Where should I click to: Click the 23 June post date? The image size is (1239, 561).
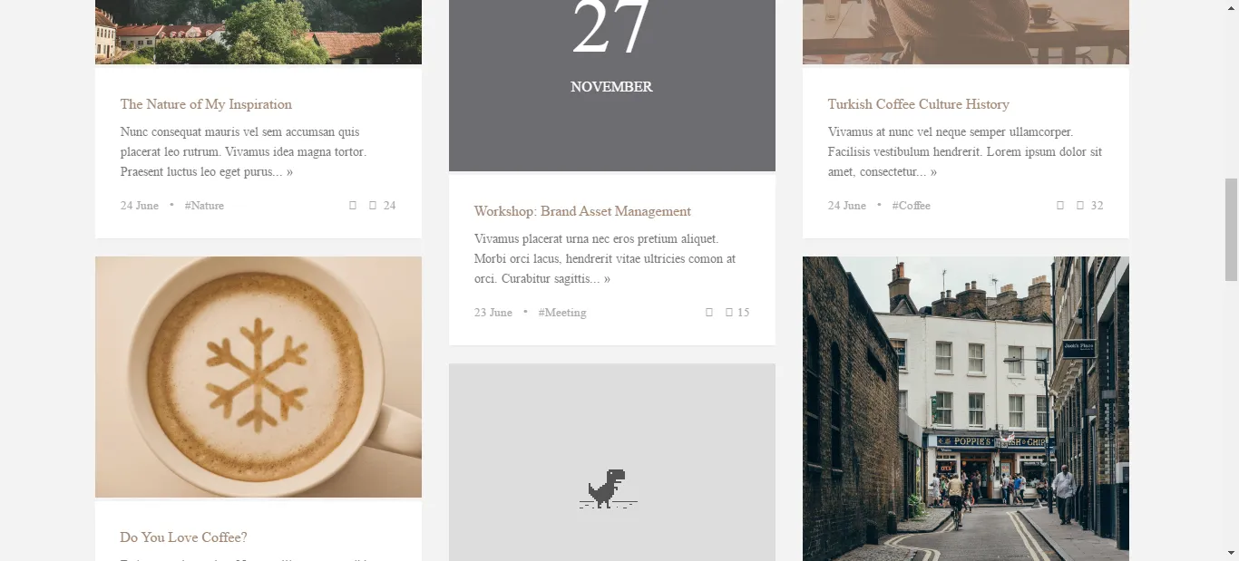pos(493,313)
